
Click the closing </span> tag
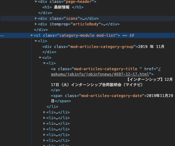[x=63, y=101]
